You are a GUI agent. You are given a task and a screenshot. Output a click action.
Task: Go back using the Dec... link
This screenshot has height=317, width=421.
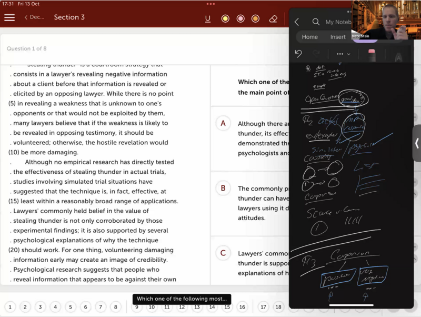(34, 17)
